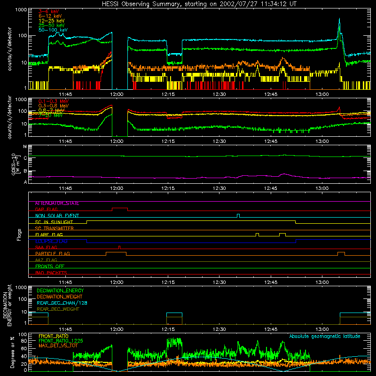Click the dim olive flag label above FRONTS_OFF
Screen dimensions: 376x376
tap(46, 260)
